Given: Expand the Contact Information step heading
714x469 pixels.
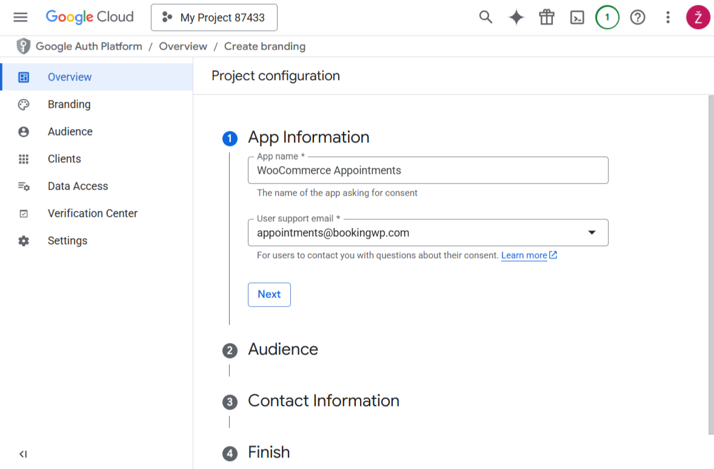Looking at the screenshot, I should pyautogui.click(x=323, y=401).
